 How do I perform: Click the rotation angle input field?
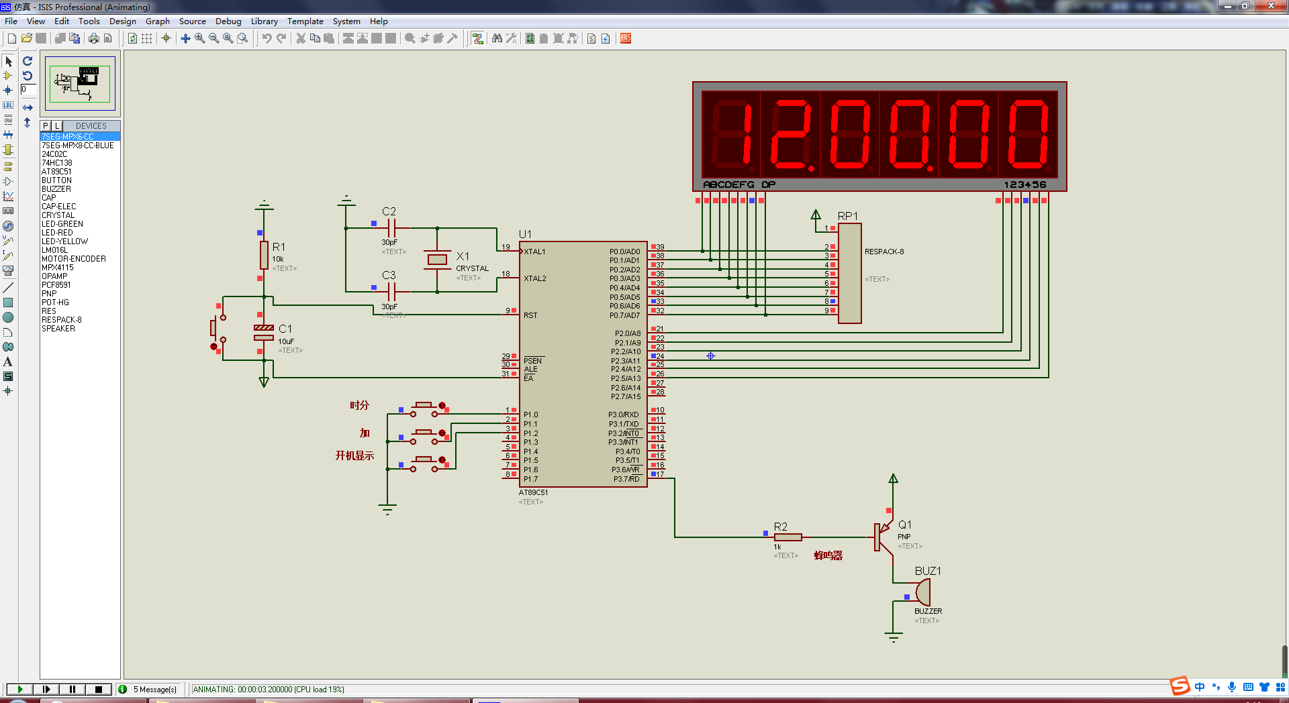[28, 89]
